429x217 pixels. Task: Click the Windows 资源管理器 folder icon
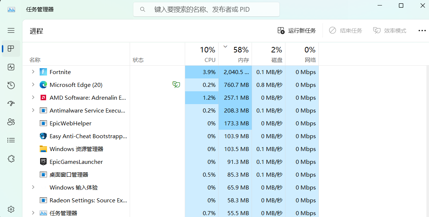[43, 149]
